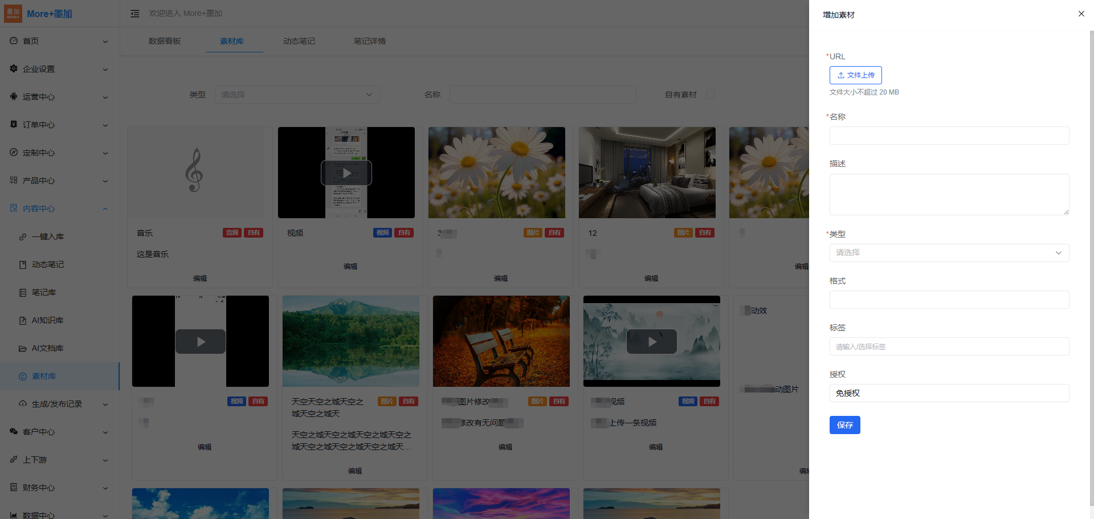Click the 订单中心 icon in sidebar
This screenshot has width=1094, height=519.
point(14,125)
